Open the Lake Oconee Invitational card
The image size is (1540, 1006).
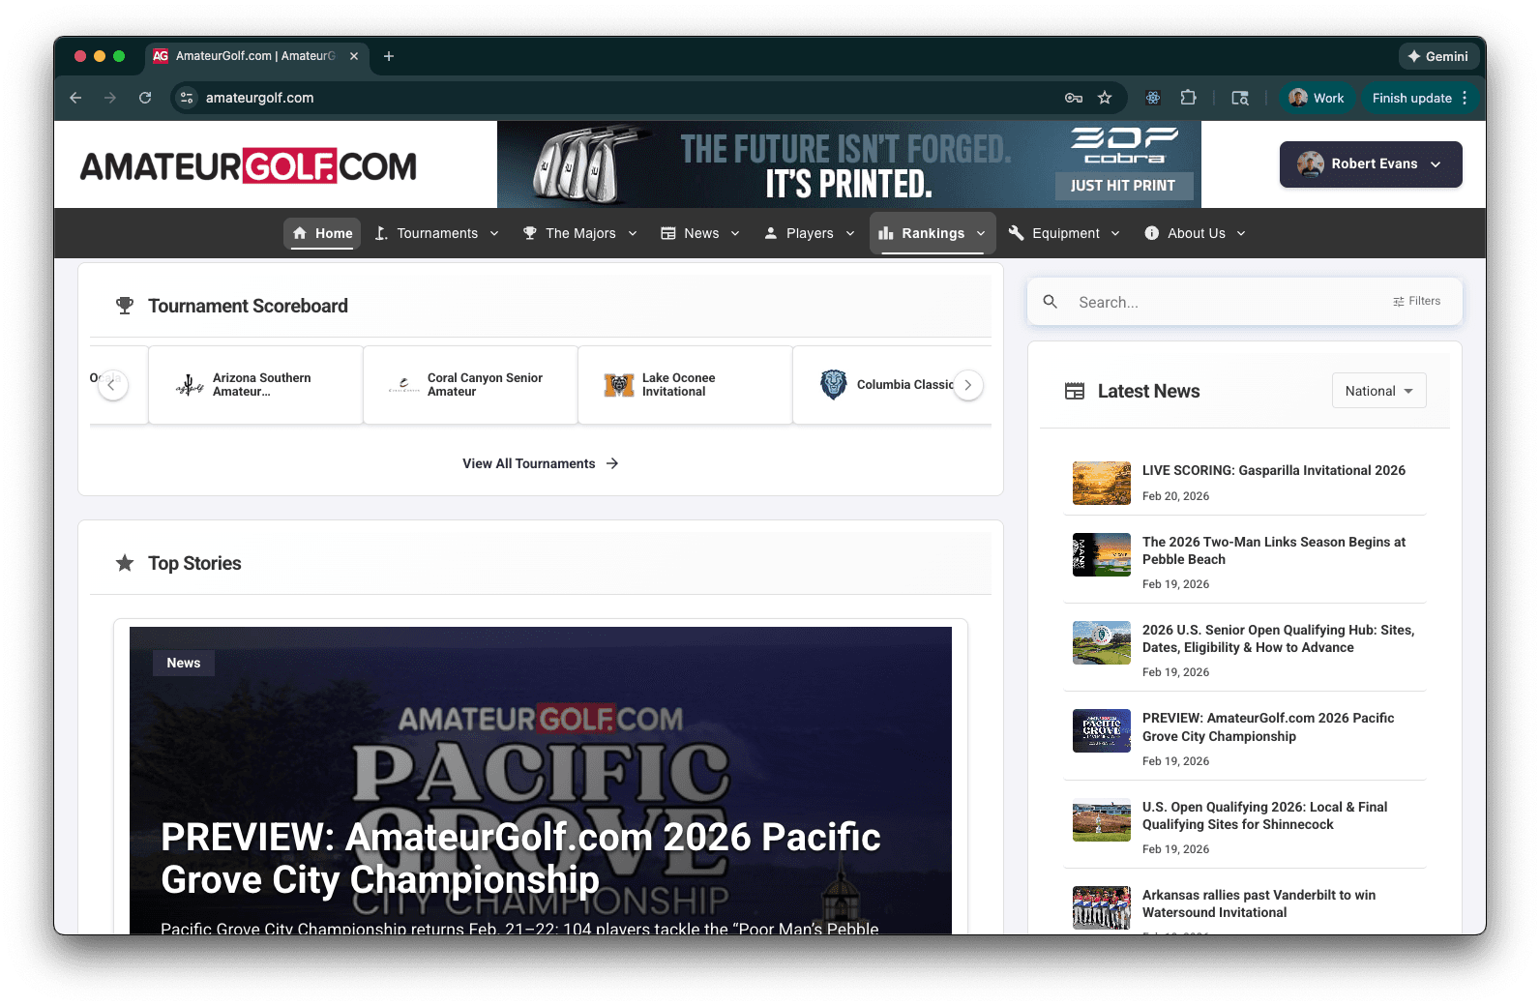tap(684, 385)
